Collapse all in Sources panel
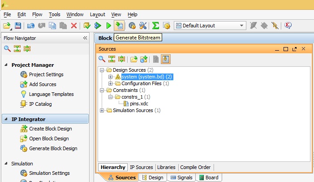This screenshot has width=314, height=182. coord(112,59)
